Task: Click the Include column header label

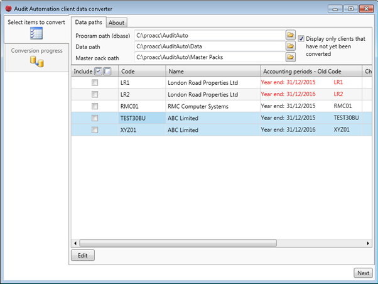Action: (x=83, y=72)
